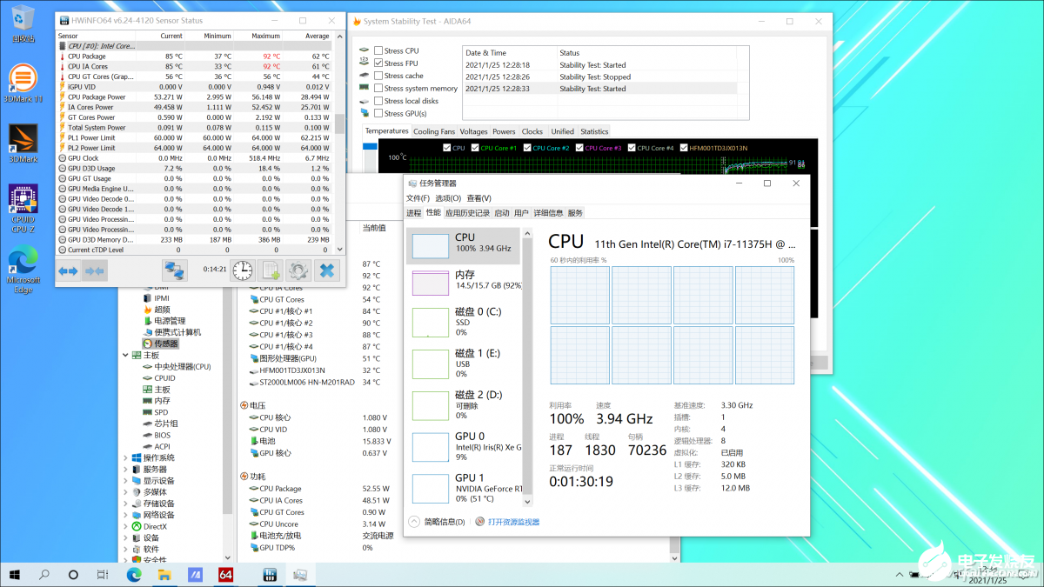The width and height of the screenshot is (1044, 587).
Task: Open the 文件(F) menu in Task Manager
Action: [x=418, y=198]
